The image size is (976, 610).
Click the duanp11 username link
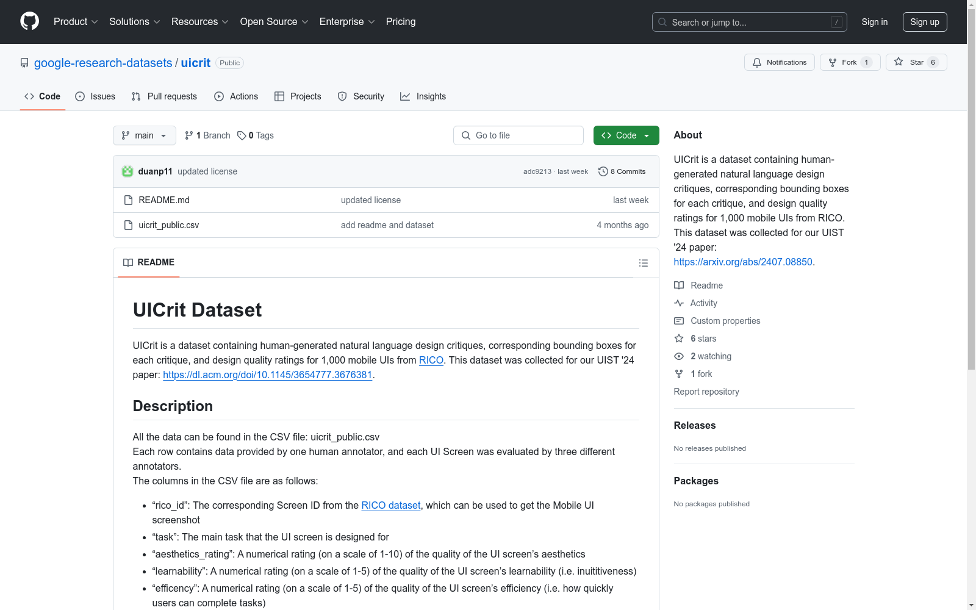156,171
